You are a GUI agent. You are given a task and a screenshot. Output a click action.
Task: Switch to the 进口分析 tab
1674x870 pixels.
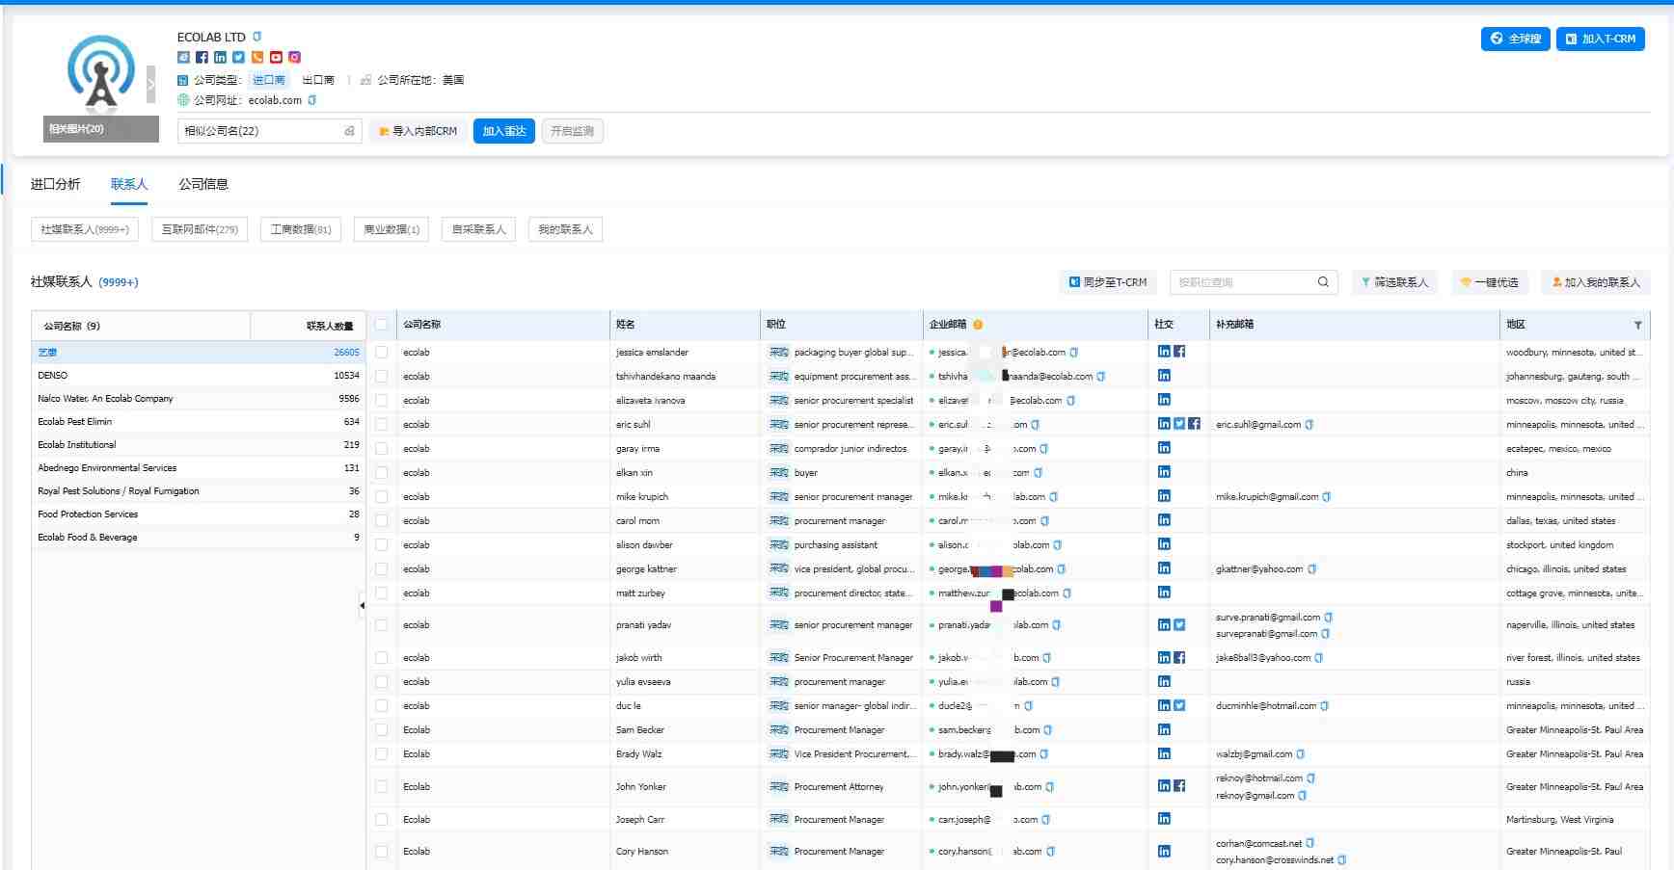tap(55, 183)
